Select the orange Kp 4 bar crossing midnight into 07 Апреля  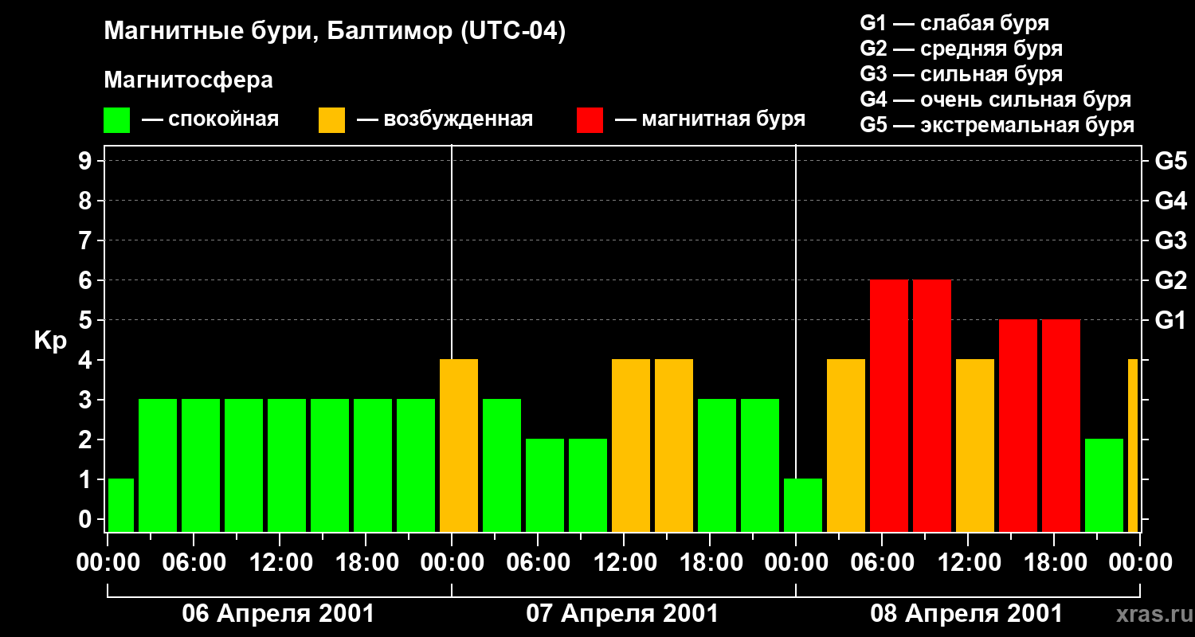459,445
